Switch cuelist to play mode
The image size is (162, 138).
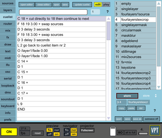pos(106,4)
